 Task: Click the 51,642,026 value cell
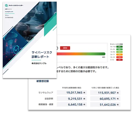coord(105,104)
